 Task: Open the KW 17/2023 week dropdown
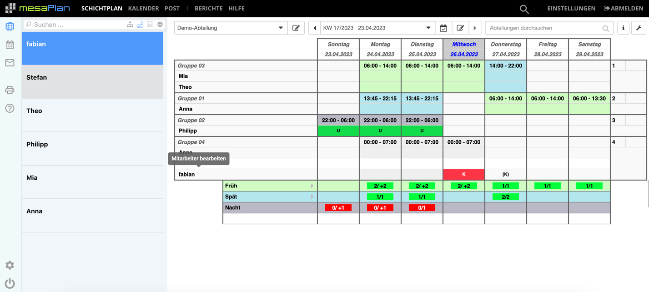(x=428, y=28)
